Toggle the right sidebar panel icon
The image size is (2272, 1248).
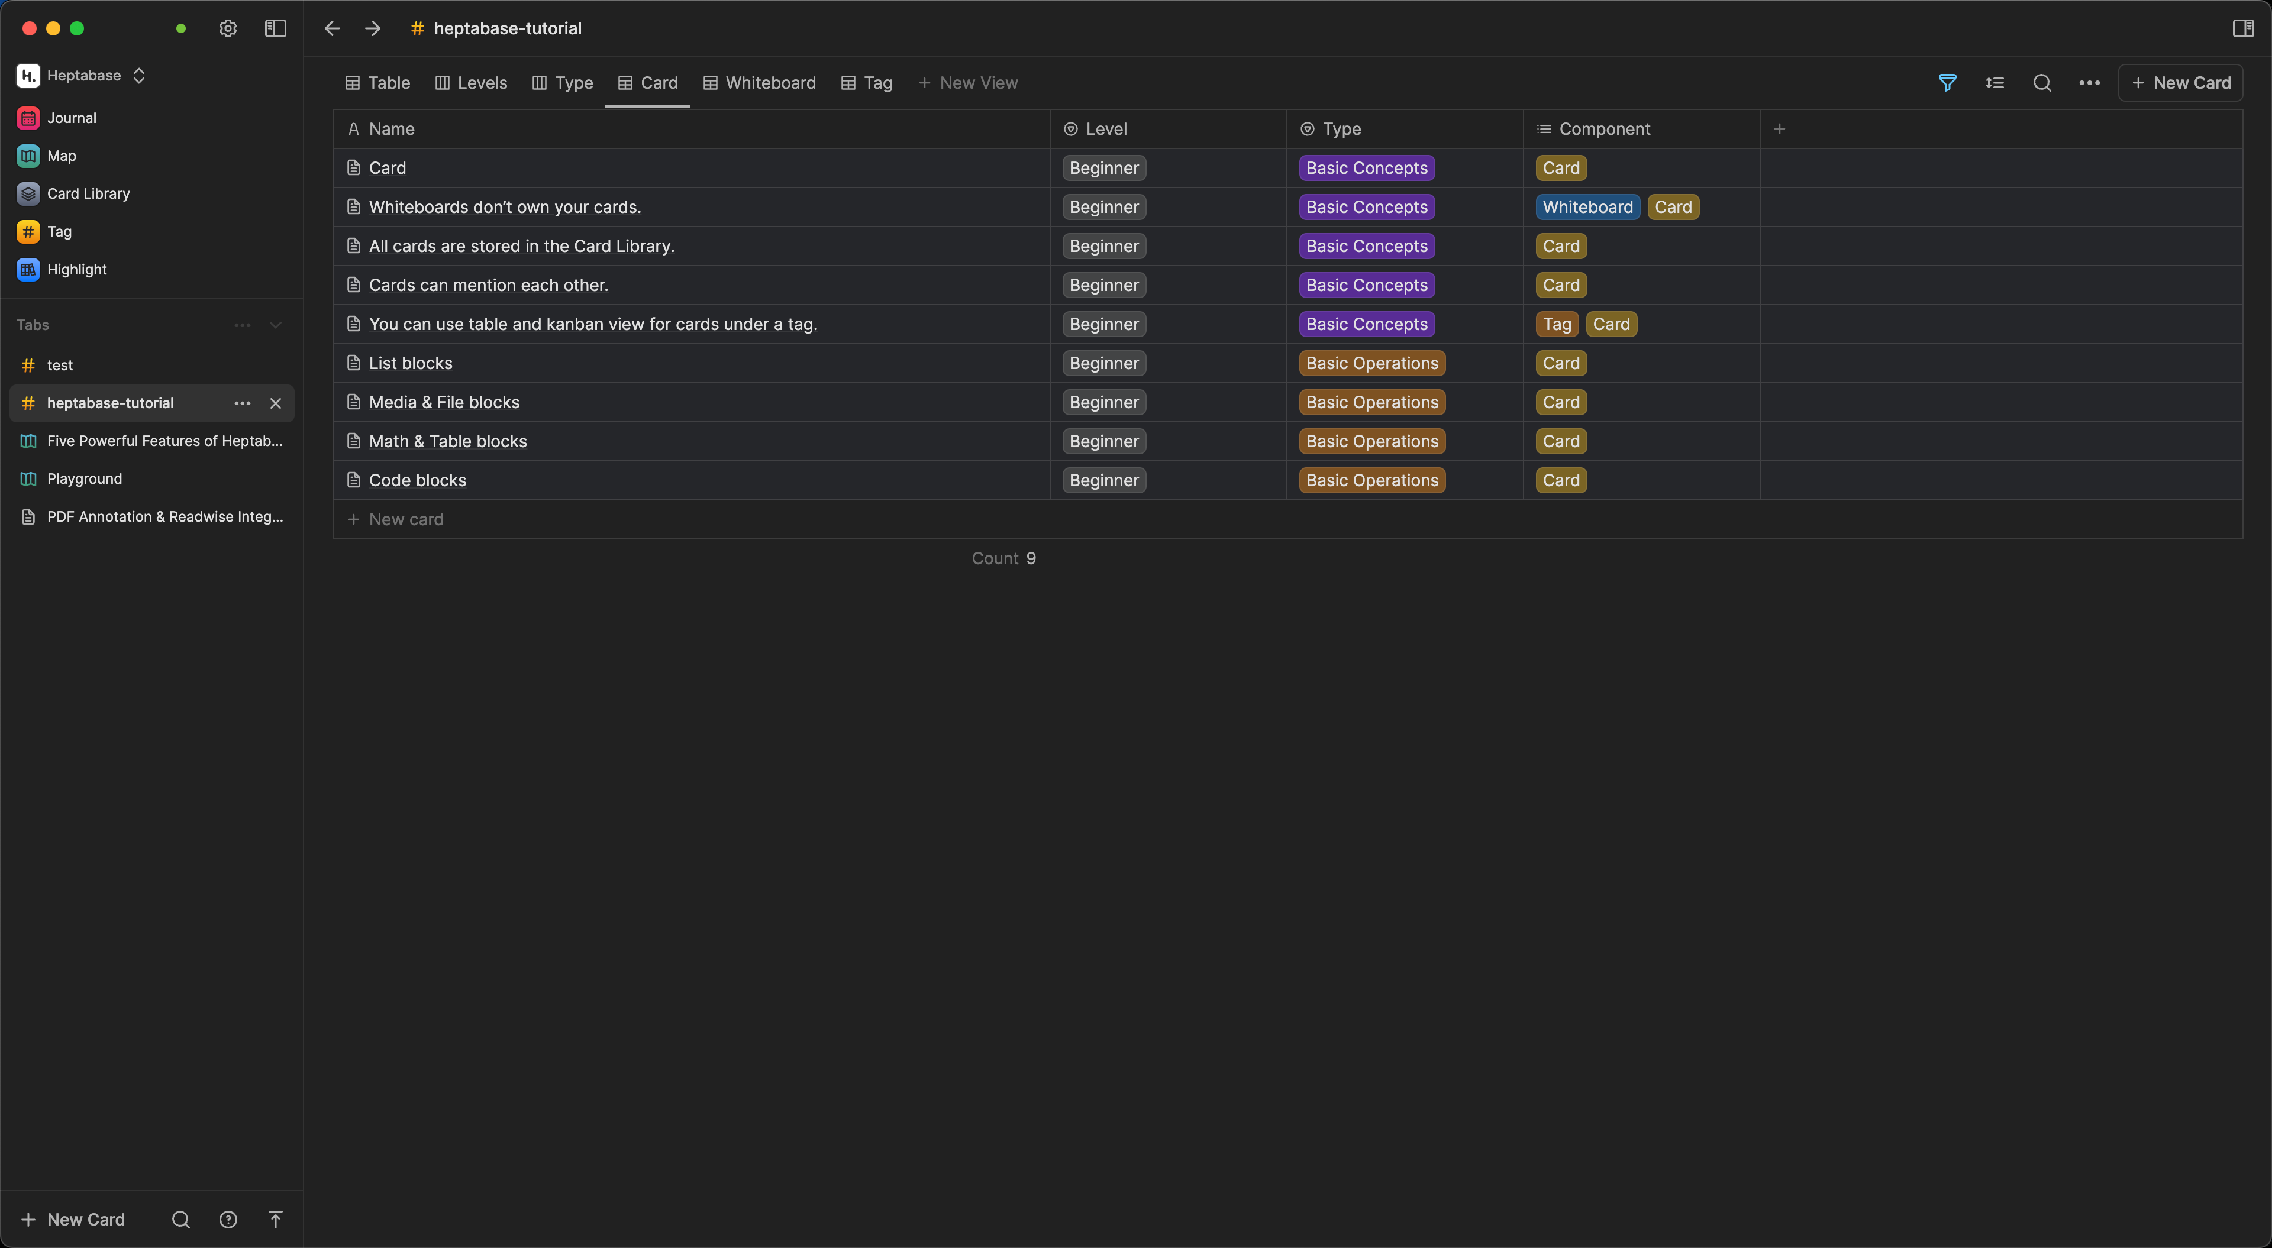pyautogui.click(x=2243, y=28)
